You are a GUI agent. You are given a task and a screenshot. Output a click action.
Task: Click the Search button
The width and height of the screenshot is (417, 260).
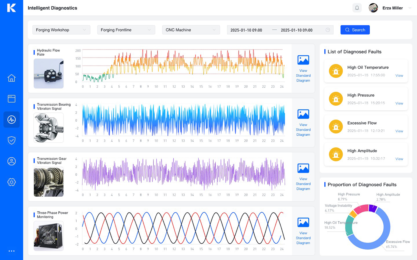point(355,30)
